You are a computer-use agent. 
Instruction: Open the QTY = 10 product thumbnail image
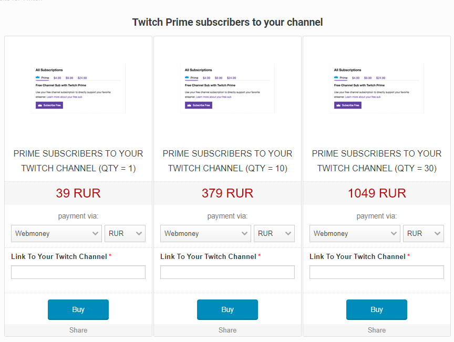click(x=228, y=88)
